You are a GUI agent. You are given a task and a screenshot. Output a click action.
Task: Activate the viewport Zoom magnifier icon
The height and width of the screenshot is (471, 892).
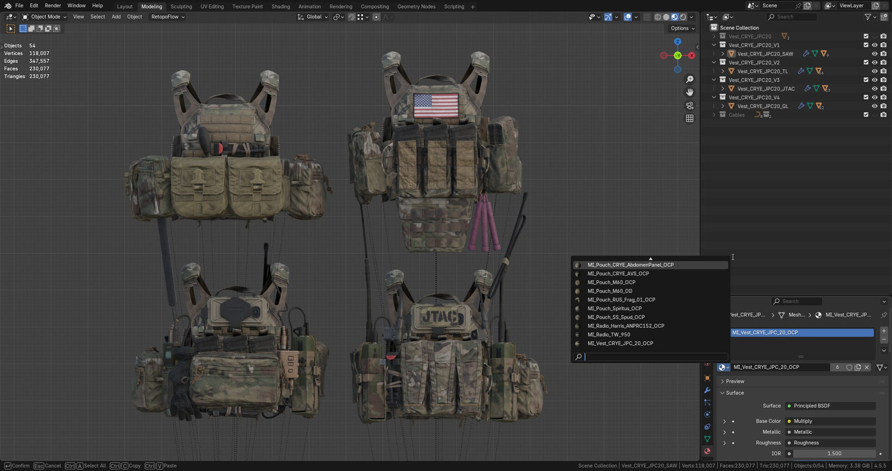690,79
